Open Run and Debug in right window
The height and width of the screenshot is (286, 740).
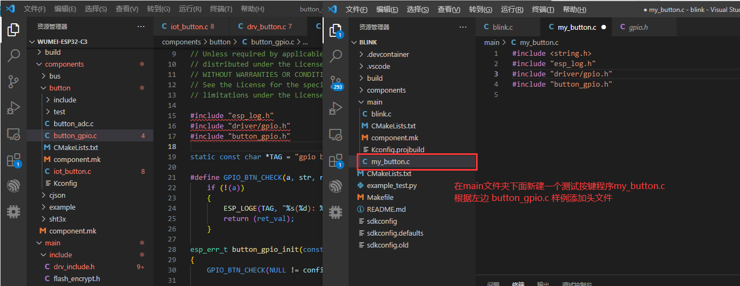pyautogui.click(x=336, y=108)
